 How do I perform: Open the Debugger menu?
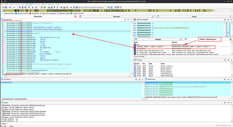[29, 5]
